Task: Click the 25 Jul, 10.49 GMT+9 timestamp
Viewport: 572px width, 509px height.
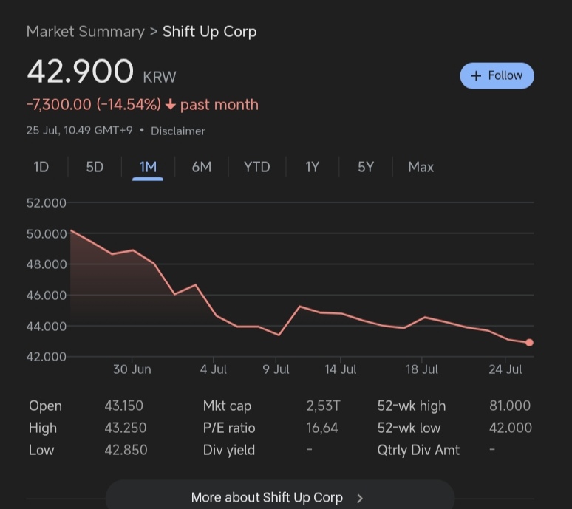Action: click(80, 131)
